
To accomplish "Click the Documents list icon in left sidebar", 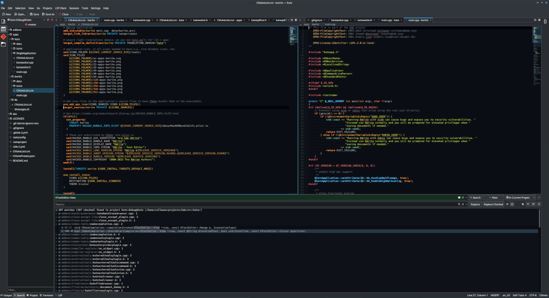I will point(4,21).
